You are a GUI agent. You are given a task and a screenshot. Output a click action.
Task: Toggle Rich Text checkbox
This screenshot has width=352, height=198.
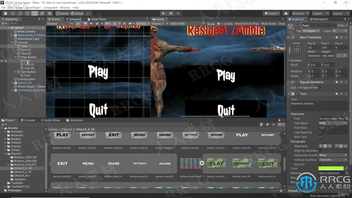(x=320, y=137)
